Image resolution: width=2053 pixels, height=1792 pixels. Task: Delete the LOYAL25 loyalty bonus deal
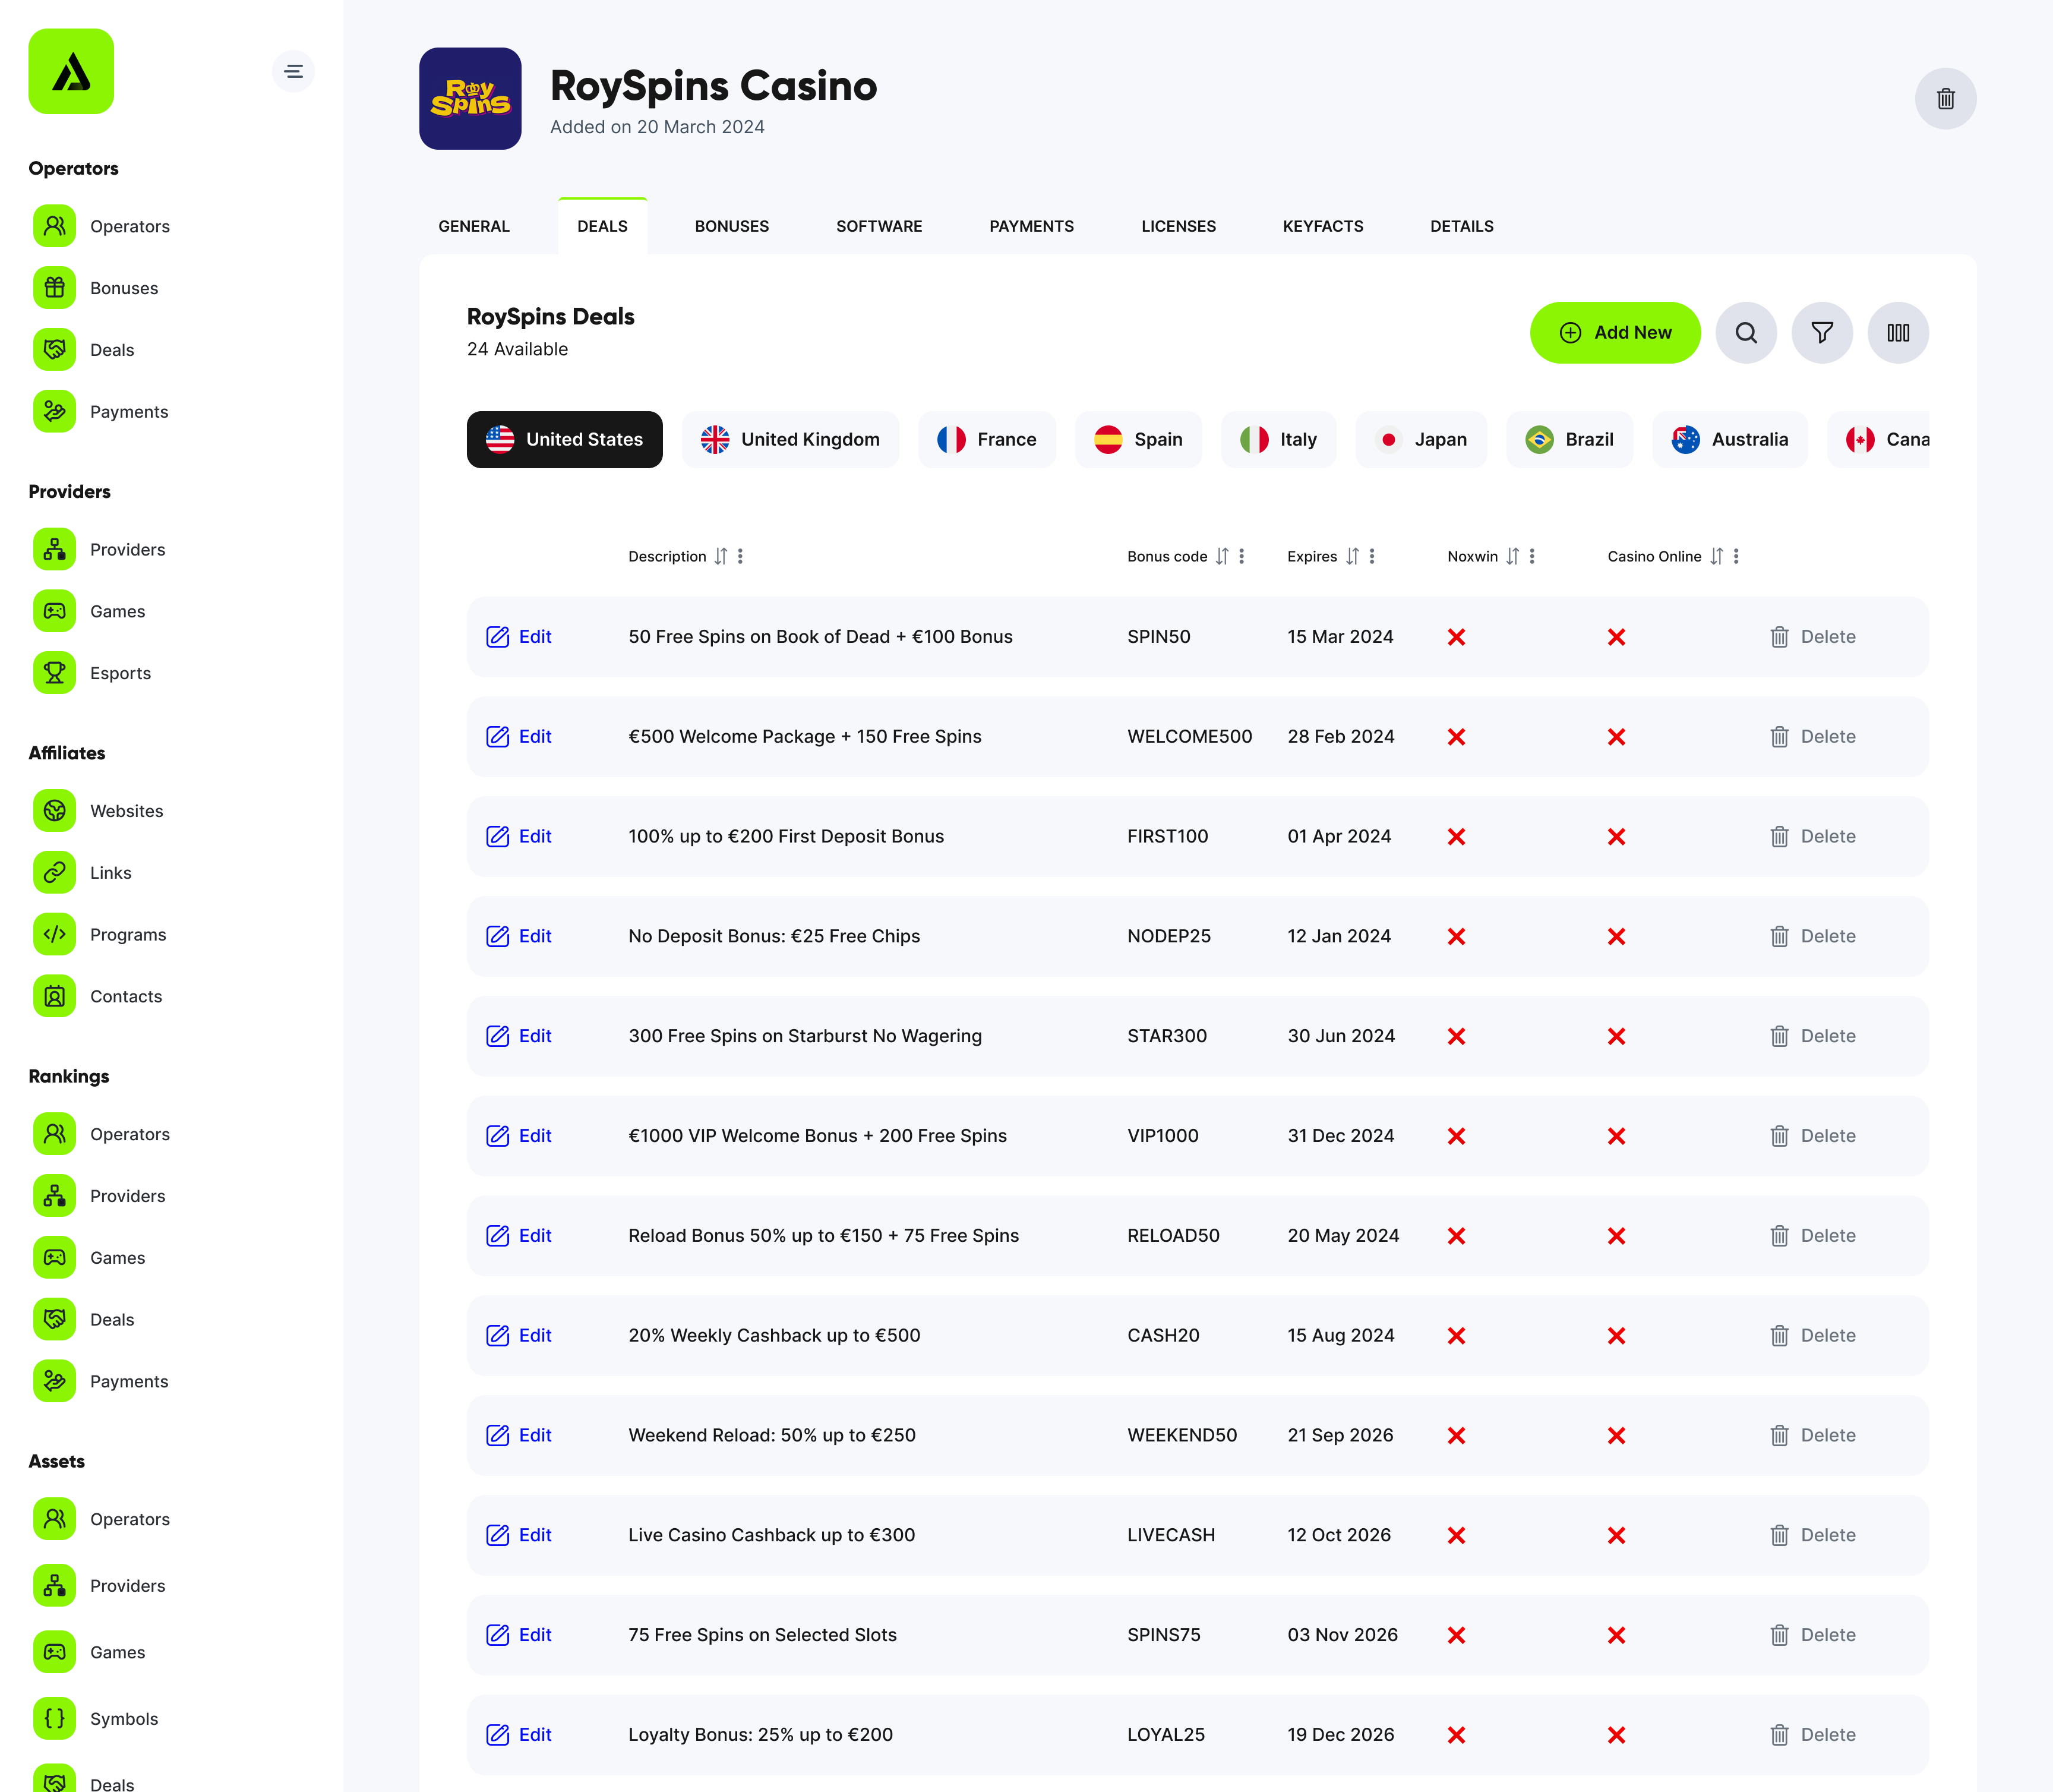pos(1812,1735)
